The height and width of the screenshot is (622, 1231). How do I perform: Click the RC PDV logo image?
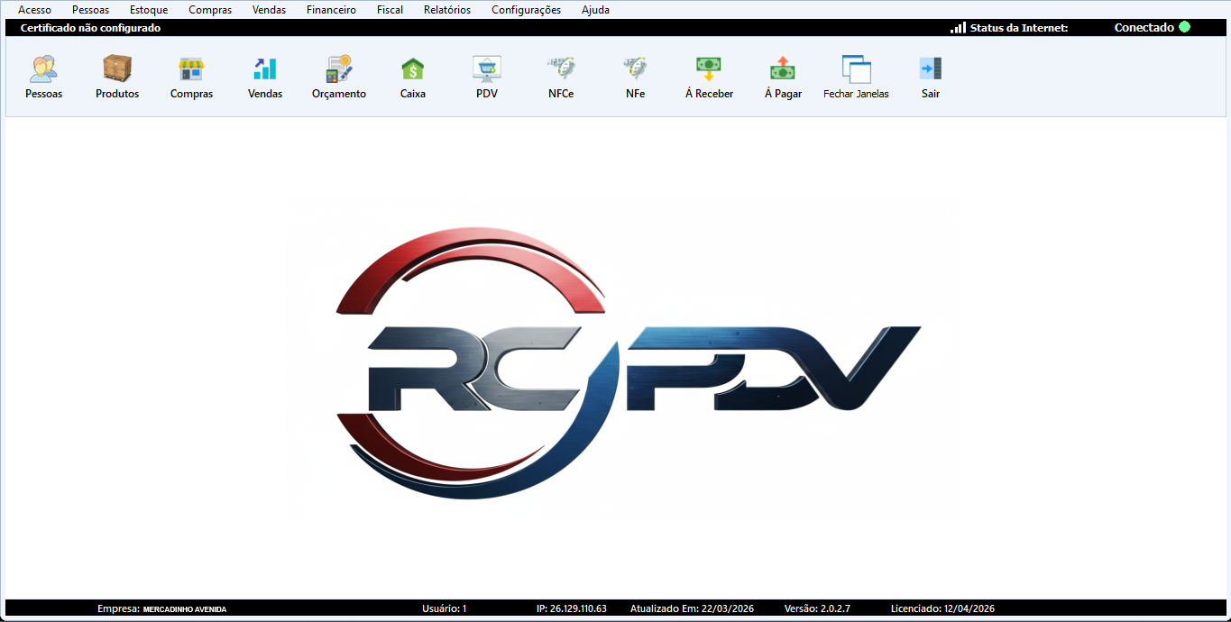tap(629, 362)
